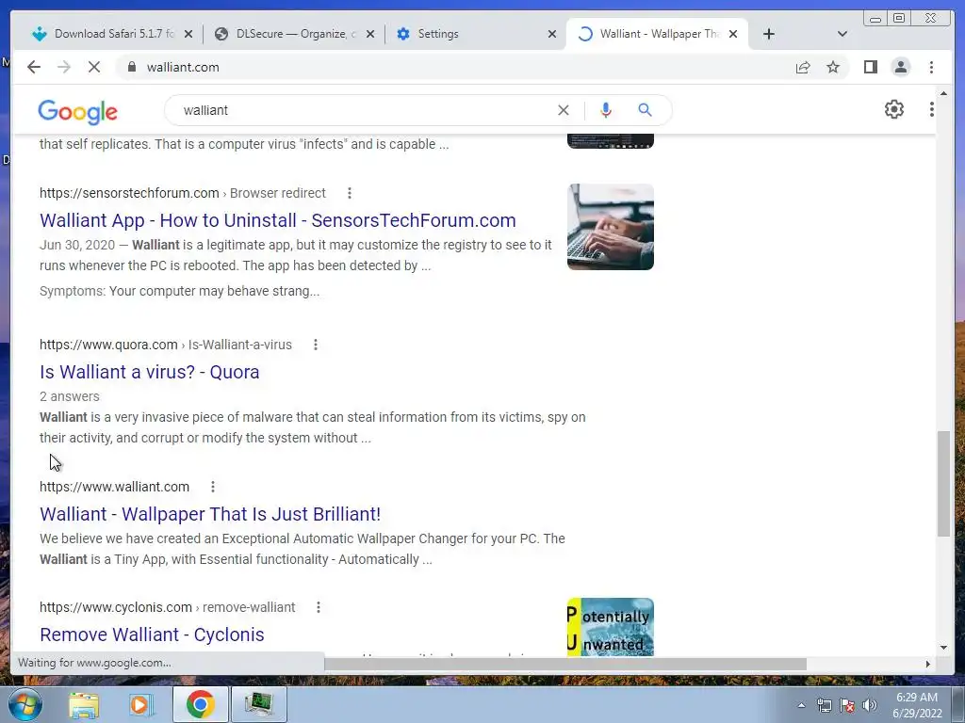Clear the Google search box text
Image resolution: width=965 pixels, height=723 pixels.
point(564,110)
